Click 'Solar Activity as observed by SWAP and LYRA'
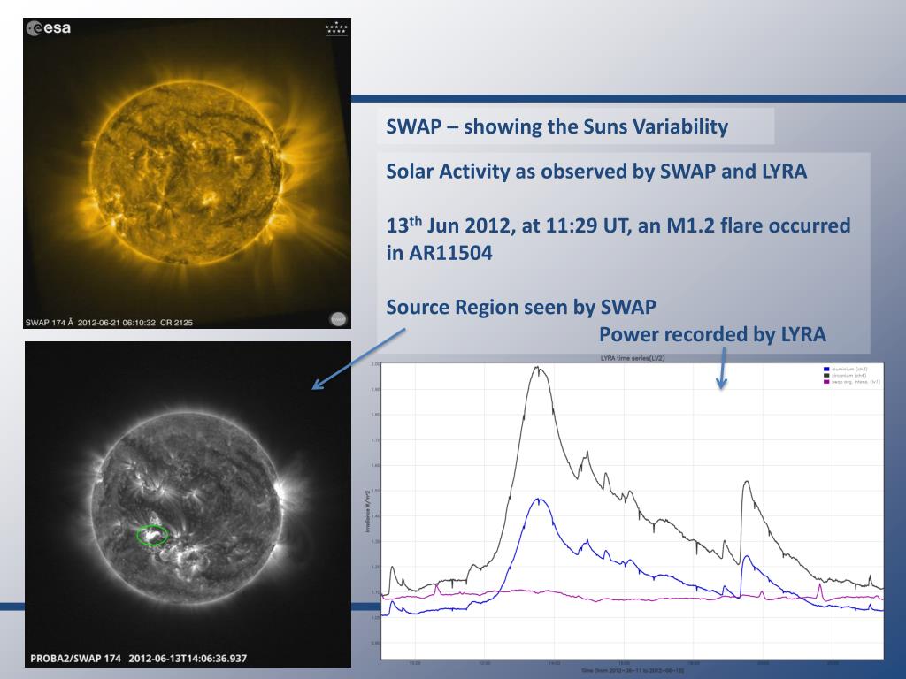Viewport: 906px width, 679px height. pyautogui.click(x=596, y=172)
